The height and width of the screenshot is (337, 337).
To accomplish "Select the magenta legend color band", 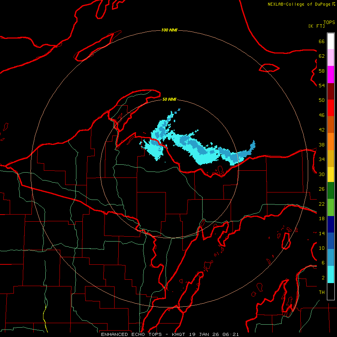I will [331, 75].
